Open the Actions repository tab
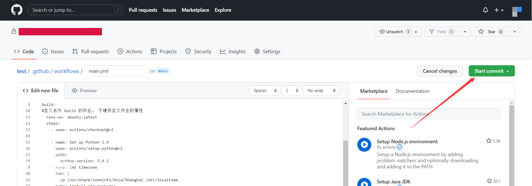 pyautogui.click(x=130, y=52)
